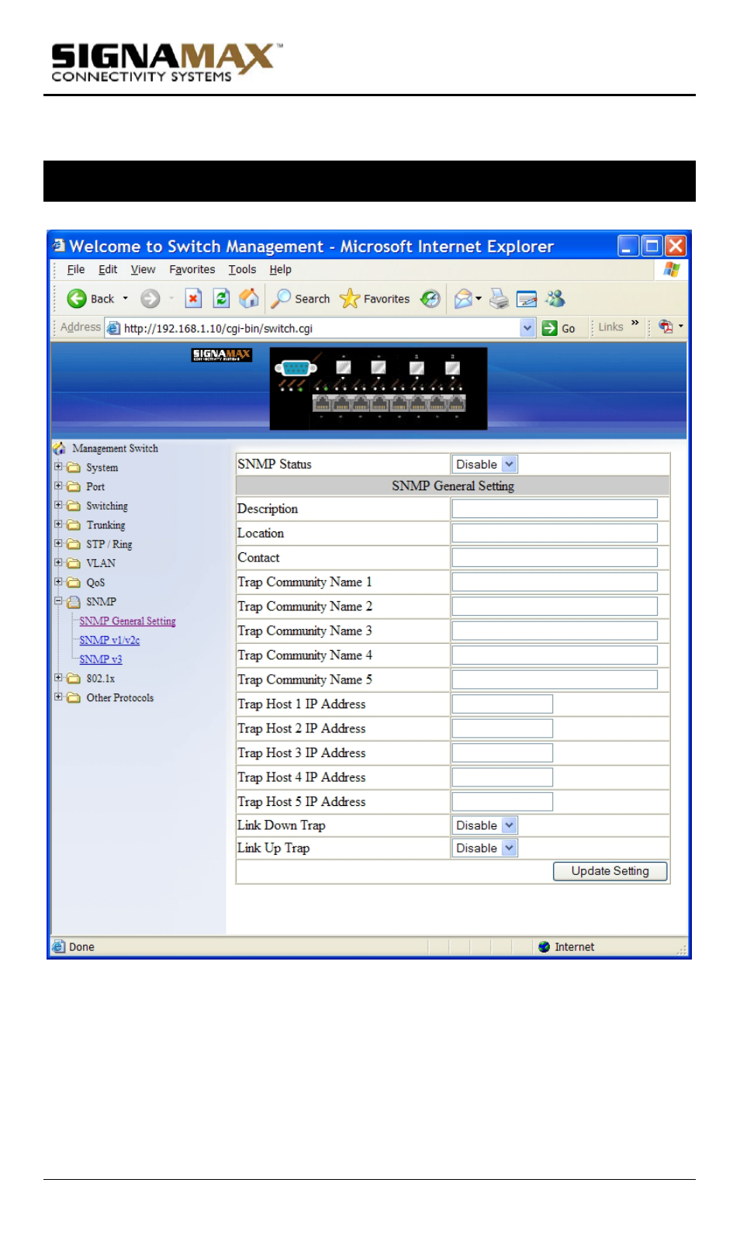
Task: Open the Back button history arrow
Action: [x=126, y=299]
